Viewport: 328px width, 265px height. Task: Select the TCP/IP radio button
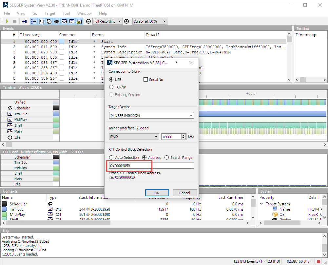tap(111, 87)
